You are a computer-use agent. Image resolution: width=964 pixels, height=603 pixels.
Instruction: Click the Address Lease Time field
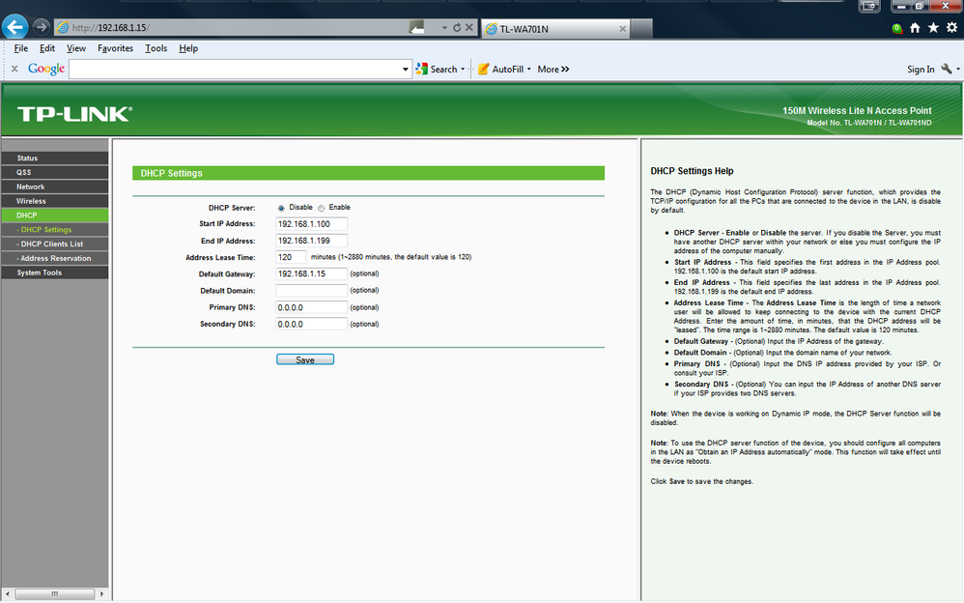pyautogui.click(x=291, y=257)
